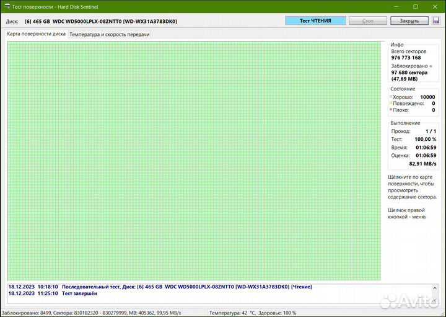Click total sectors value '976 773 168'
Viewport: 446px width, 317px height.
(406, 58)
